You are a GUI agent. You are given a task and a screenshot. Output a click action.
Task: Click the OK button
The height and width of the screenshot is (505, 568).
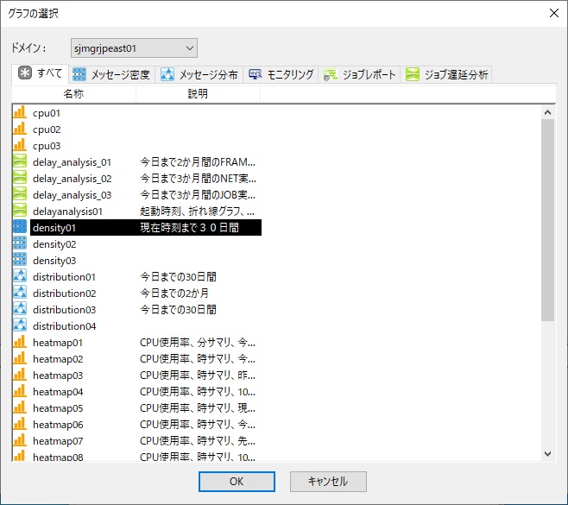tap(237, 482)
